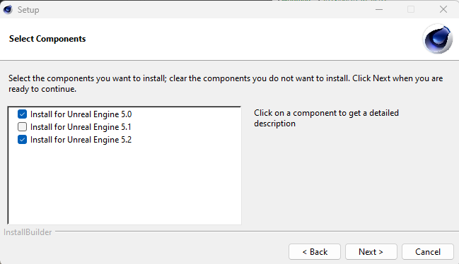
Task: Click the Cinema 4D icon in title bar
Action: pyautogui.click(x=8, y=10)
